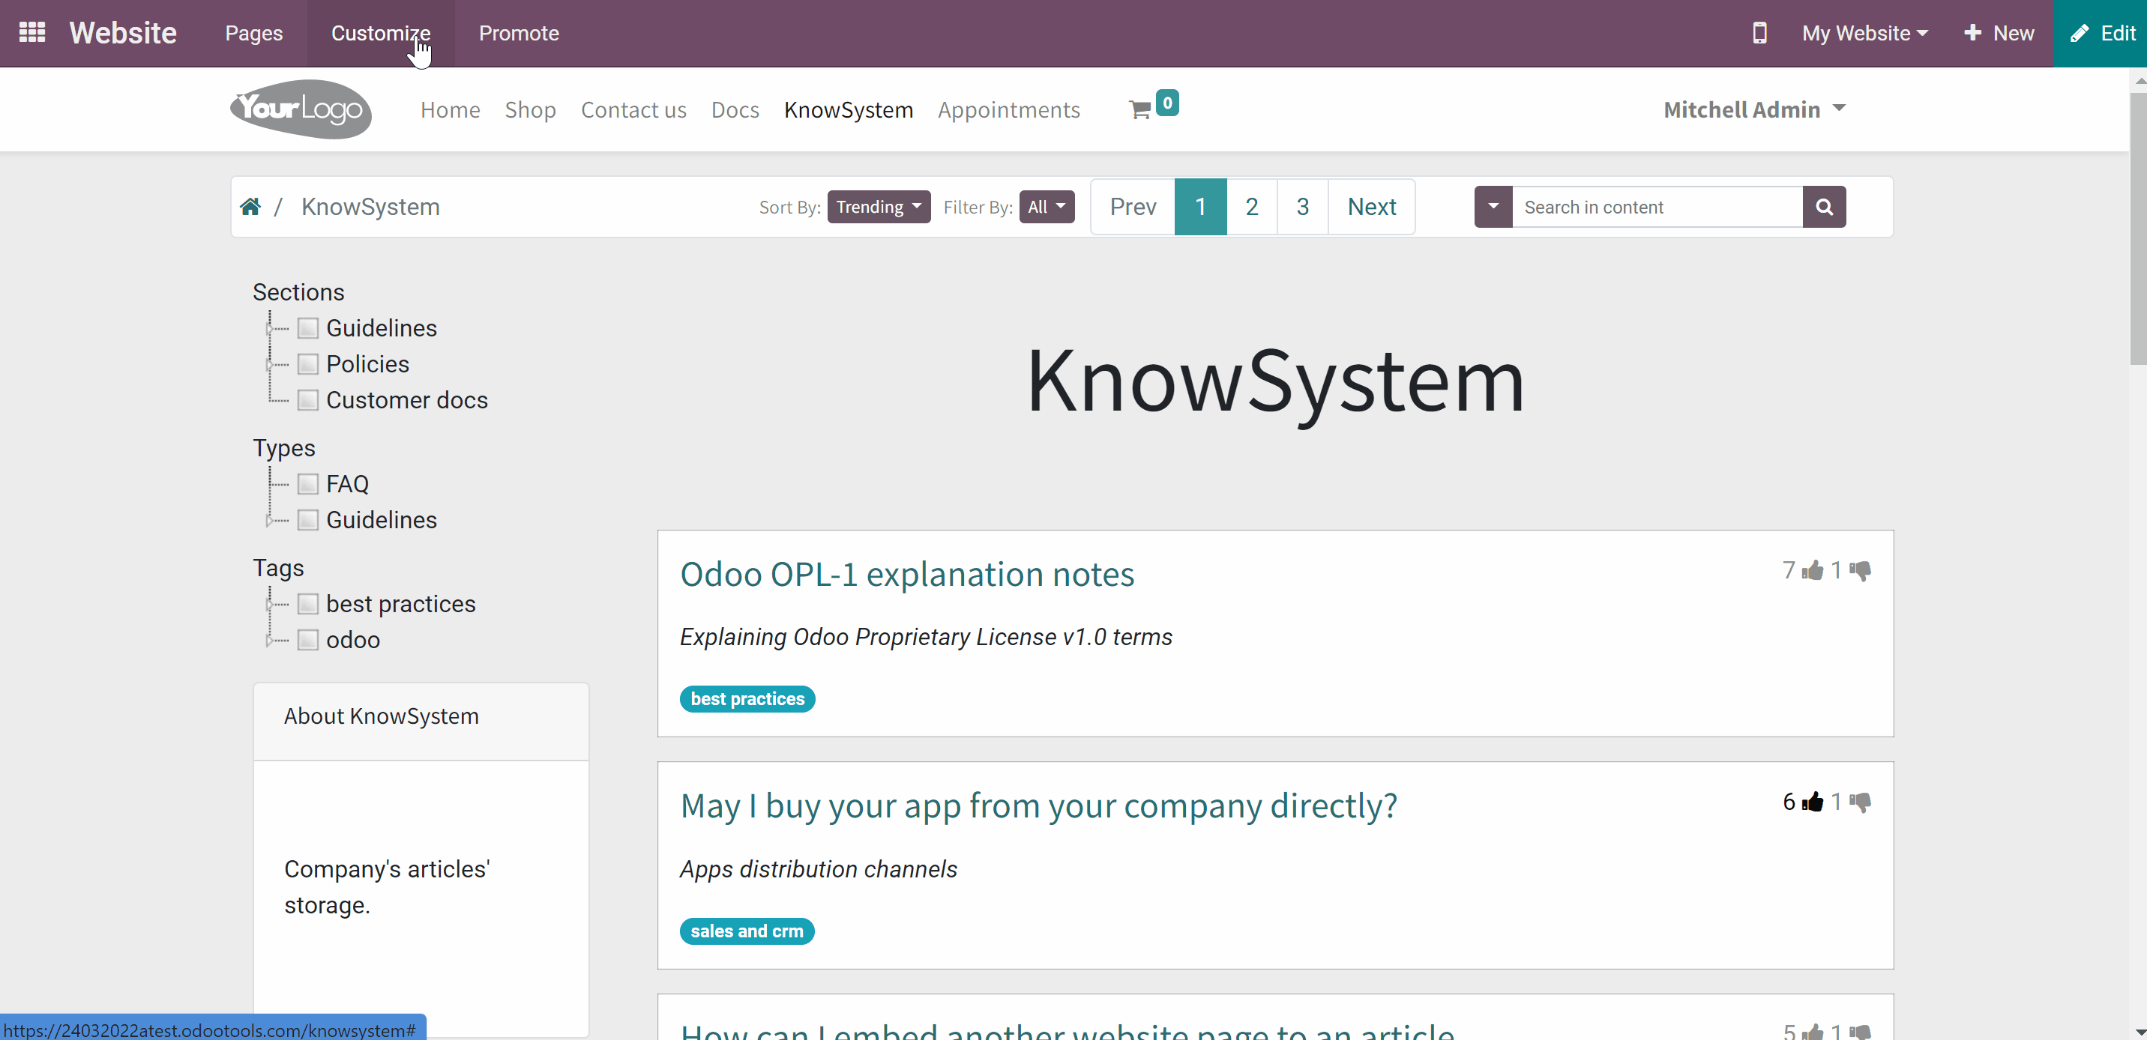The height and width of the screenshot is (1040, 2147).
Task: Click thumbs down on May I buy article
Action: (1861, 802)
